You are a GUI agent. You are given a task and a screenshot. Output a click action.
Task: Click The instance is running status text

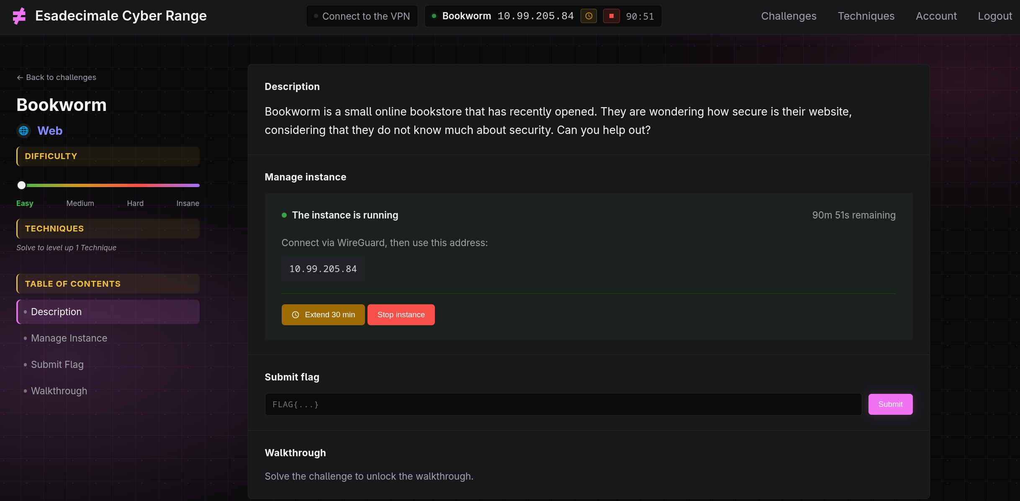coord(345,215)
